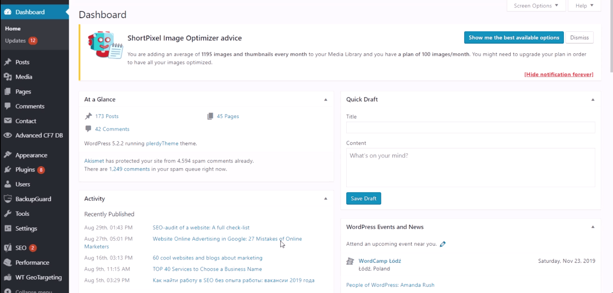
Task: Open the Comments menu
Action: coord(34,106)
